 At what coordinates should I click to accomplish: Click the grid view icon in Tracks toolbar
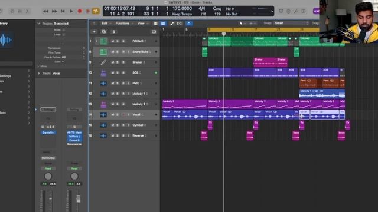point(156,24)
